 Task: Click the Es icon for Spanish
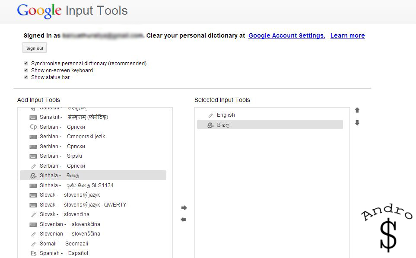point(33,253)
